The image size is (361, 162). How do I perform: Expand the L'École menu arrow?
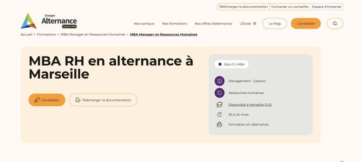point(255,23)
